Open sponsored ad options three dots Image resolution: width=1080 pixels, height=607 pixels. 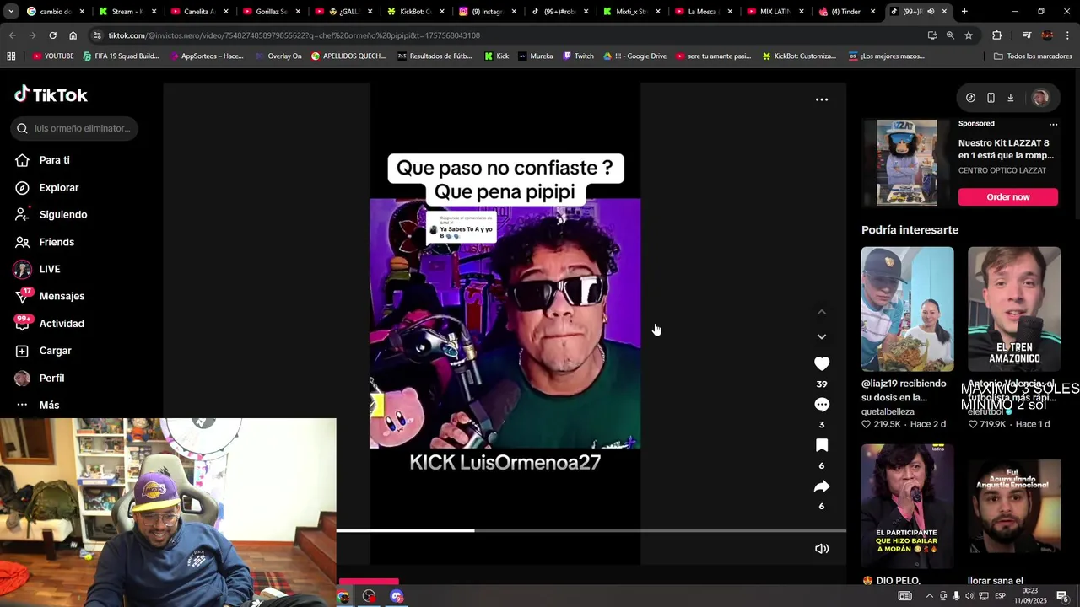[1053, 124]
